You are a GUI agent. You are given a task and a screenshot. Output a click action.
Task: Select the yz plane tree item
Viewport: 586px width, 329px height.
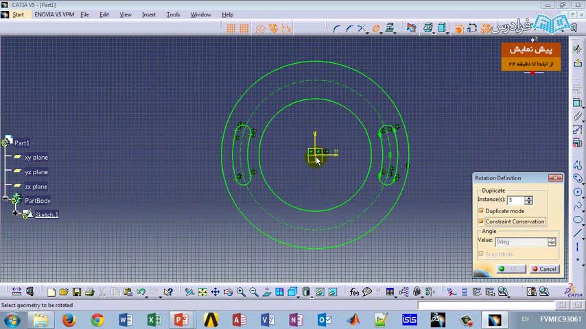pyautogui.click(x=36, y=172)
